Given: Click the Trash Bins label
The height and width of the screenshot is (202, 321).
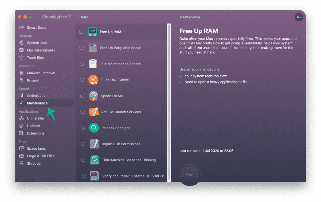Looking at the screenshot, I should (35, 58).
